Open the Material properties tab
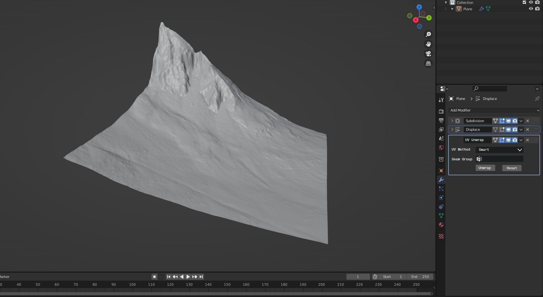The height and width of the screenshot is (297, 543). coord(441,225)
